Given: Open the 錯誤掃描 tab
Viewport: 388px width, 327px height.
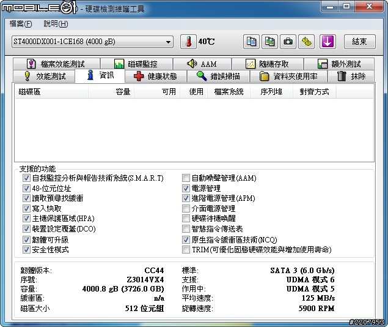Looking at the screenshot, I should tap(219, 76).
